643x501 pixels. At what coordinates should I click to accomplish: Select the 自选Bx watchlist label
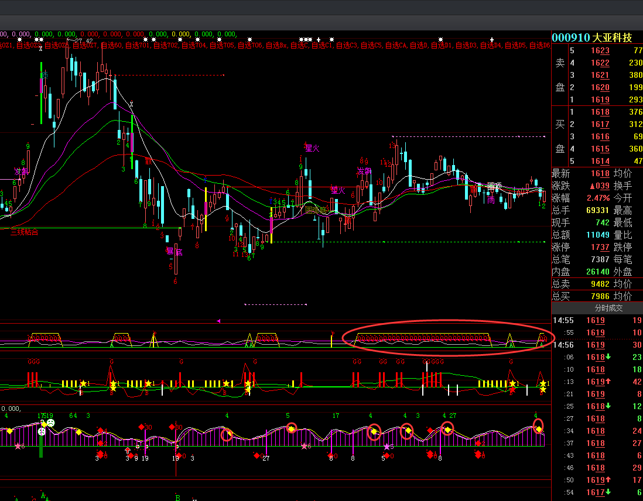coord(276,45)
